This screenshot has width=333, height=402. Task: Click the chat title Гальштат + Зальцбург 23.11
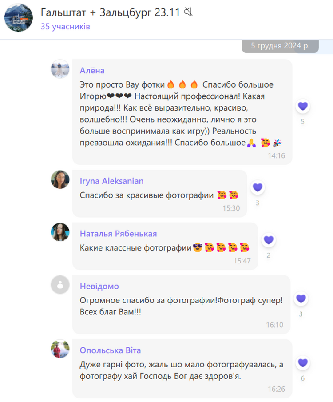point(111,12)
